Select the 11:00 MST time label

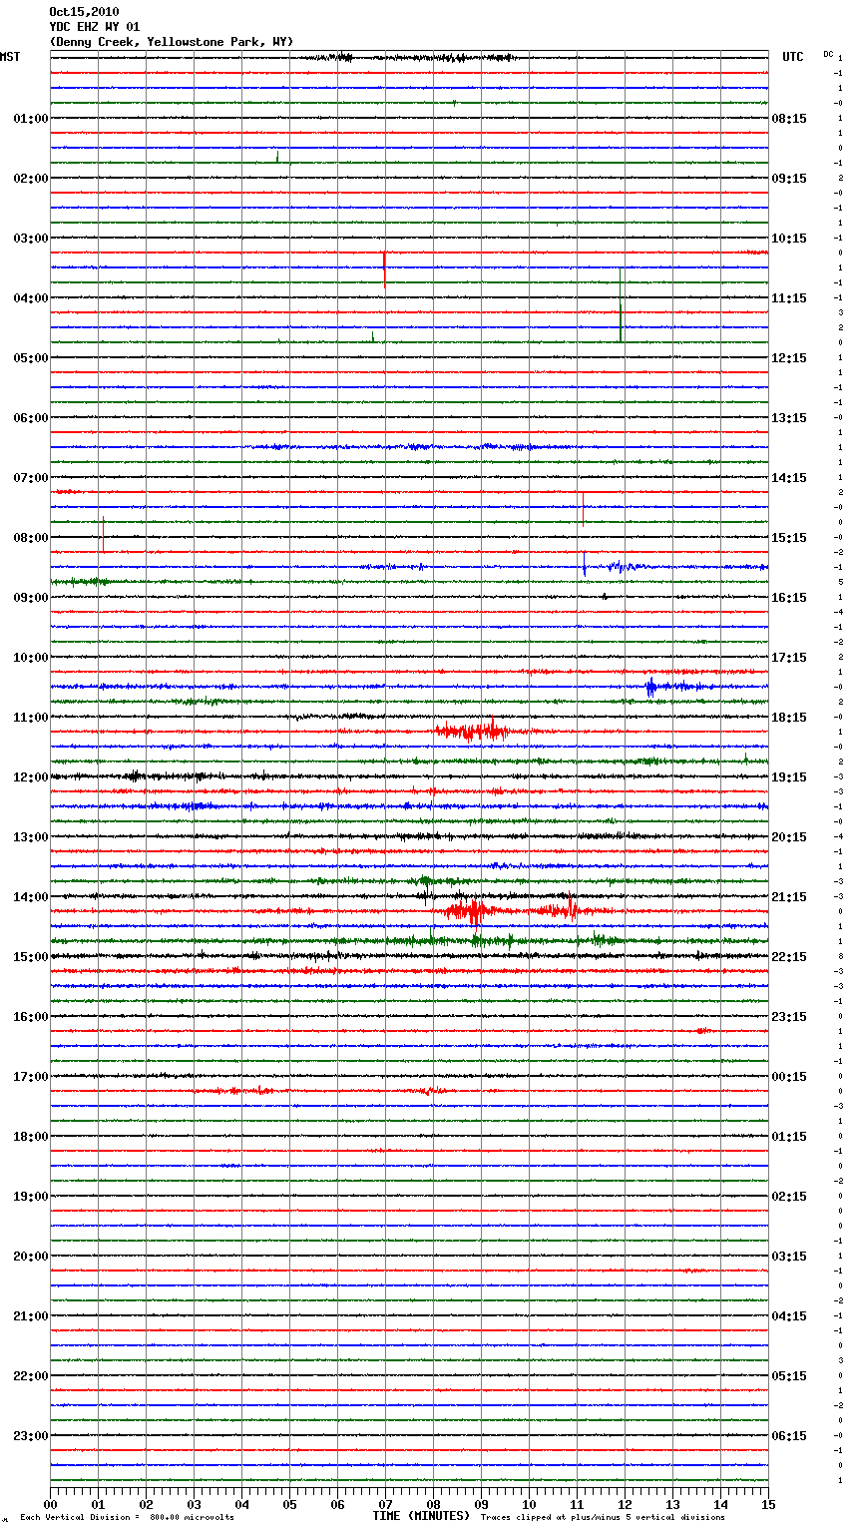tap(31, 718)
